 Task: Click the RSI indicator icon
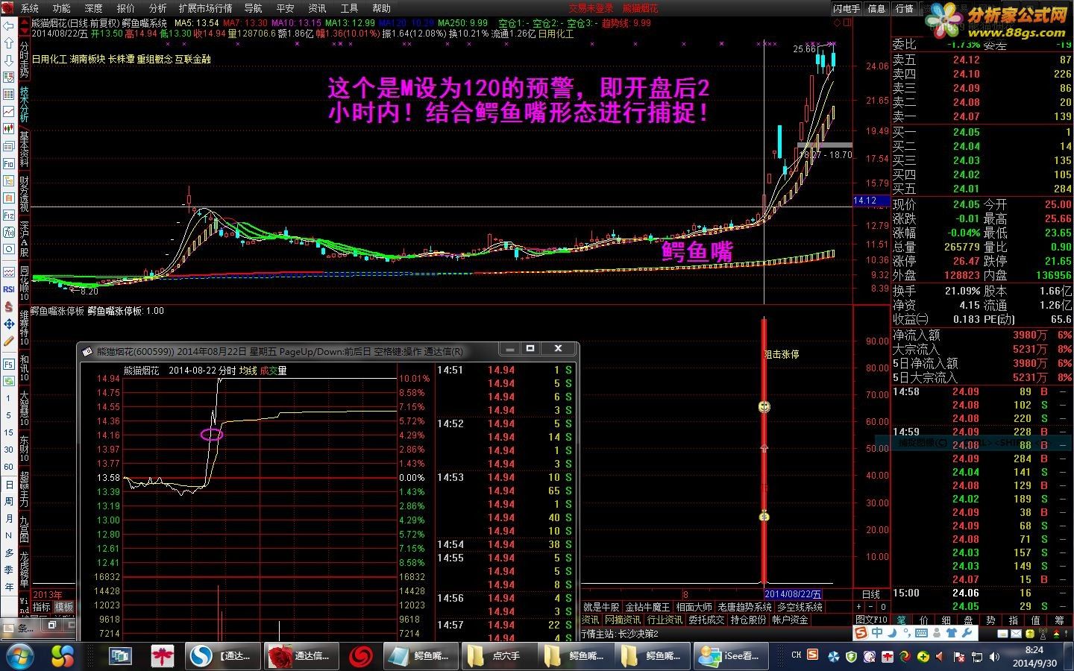(8, 289)
